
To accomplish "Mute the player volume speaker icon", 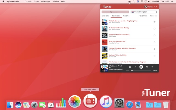I will [152, 67].
